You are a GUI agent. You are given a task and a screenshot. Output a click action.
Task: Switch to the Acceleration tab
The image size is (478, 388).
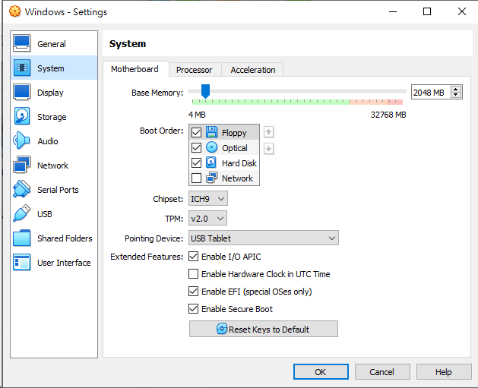tap(253, 70)
